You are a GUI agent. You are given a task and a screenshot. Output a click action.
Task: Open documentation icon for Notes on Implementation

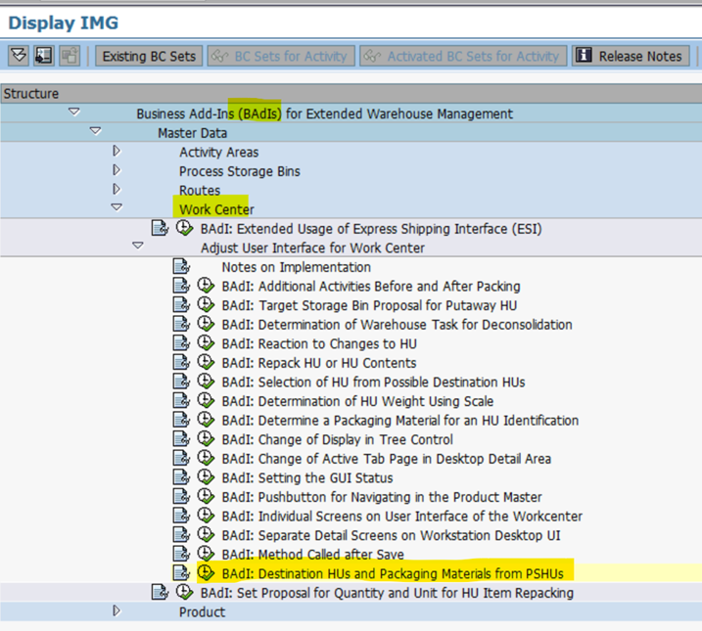[x=181, y=267]
